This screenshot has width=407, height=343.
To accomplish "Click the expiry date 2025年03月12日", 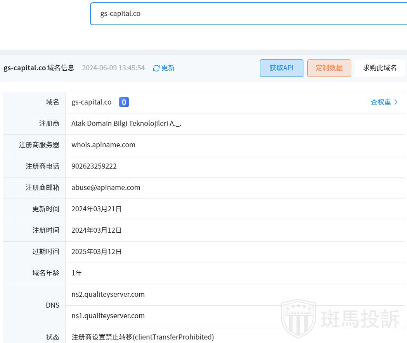I will 97,252.
